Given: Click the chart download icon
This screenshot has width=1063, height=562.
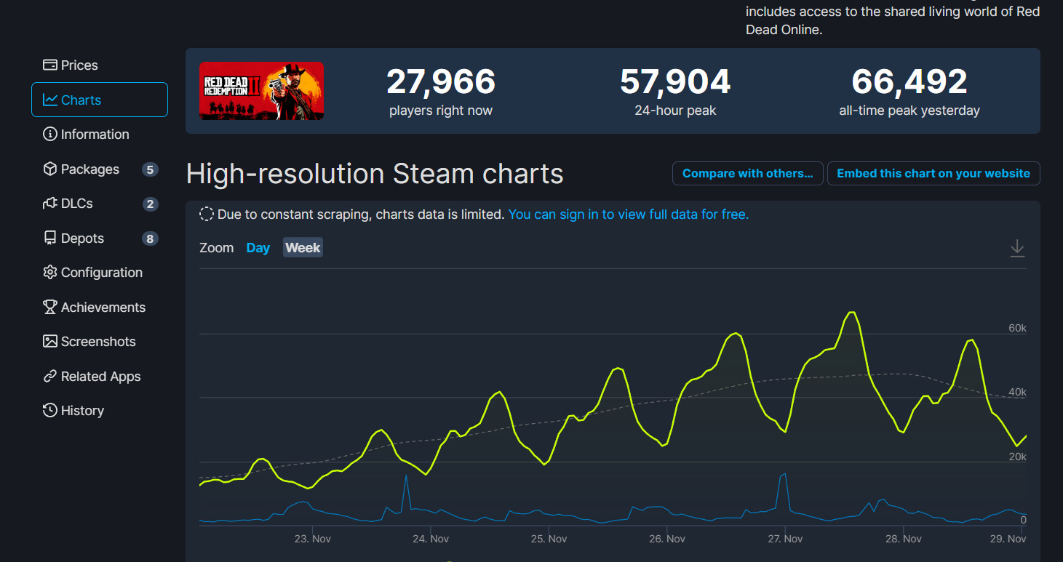Looking at the screenshot, I should tap(1016, 247).
